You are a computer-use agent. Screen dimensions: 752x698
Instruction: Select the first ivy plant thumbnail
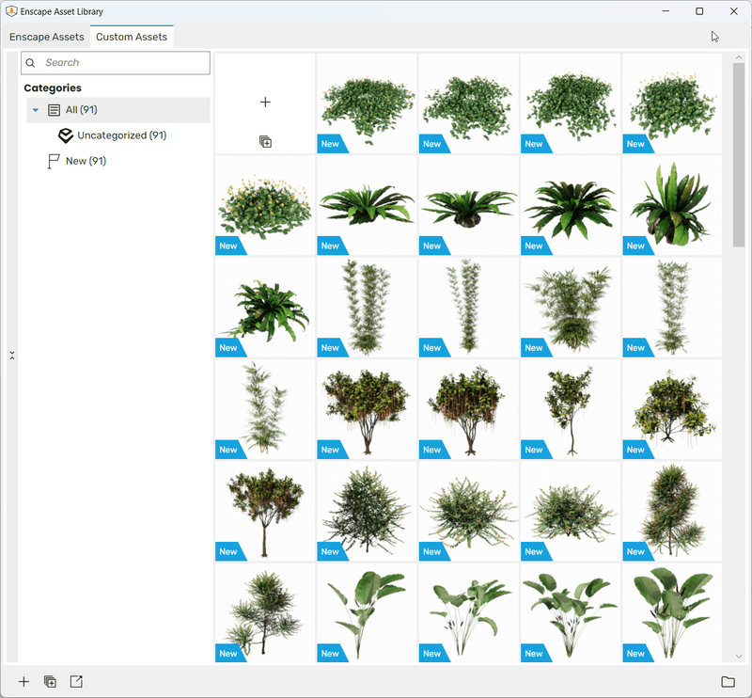[367, 103]
